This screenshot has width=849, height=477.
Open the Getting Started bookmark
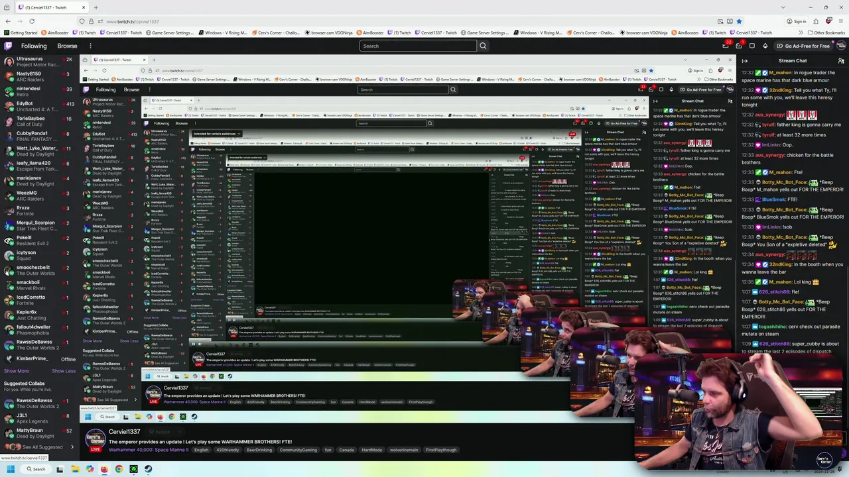point(21,32)
